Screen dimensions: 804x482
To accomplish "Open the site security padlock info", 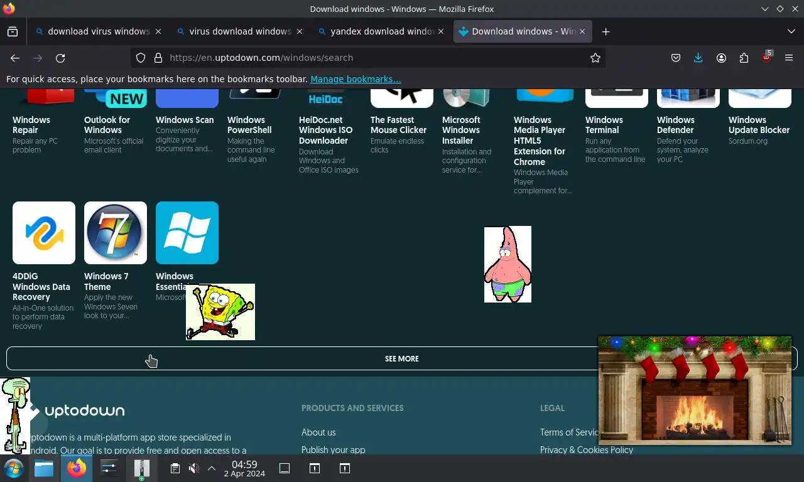I will click(158, 58).
